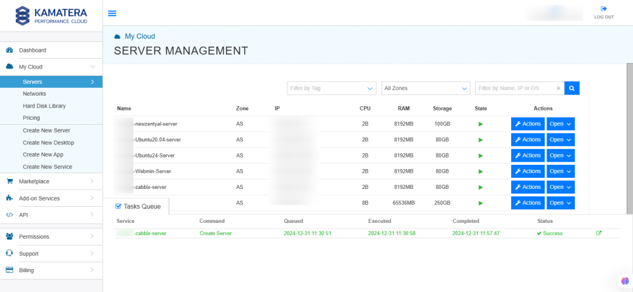633x292 pixels.
Task: Click the Support headset icon
Action: coord(10,253)
